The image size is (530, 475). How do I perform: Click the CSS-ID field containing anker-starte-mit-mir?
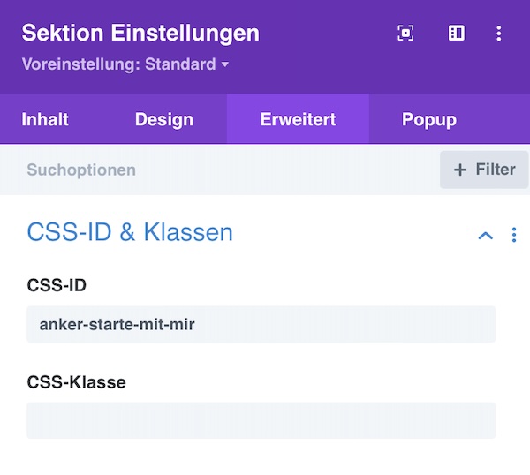[261, 324]
